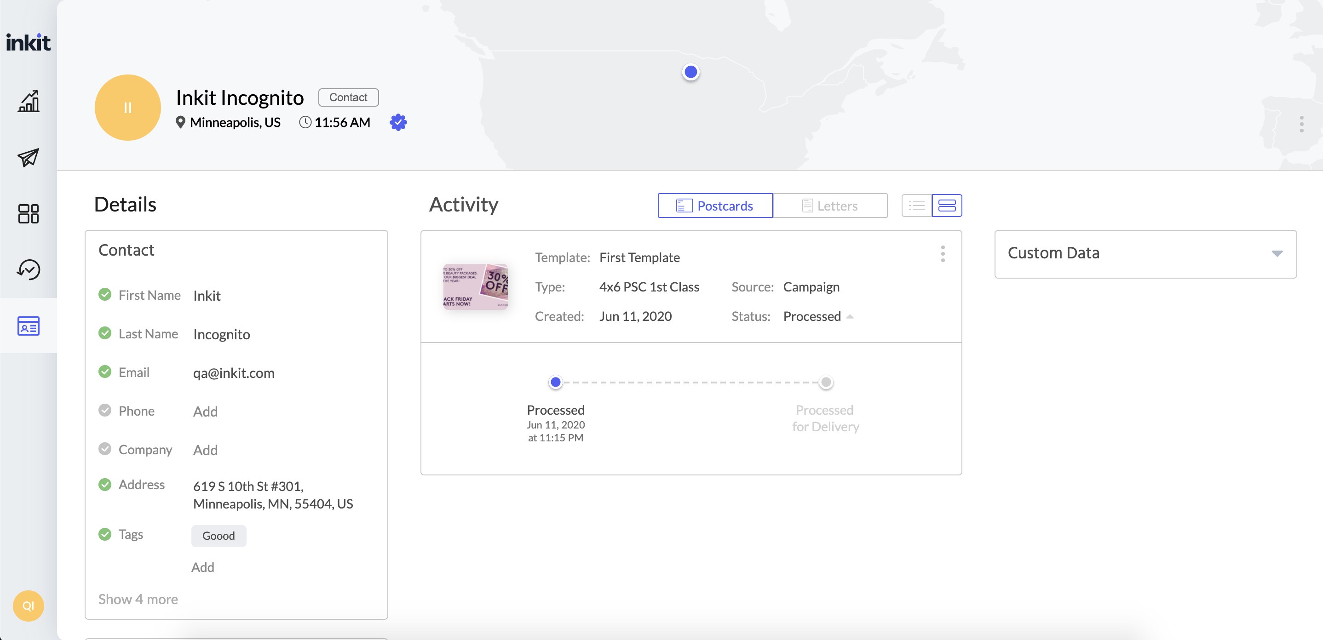Click the three-dot menu icon on postcard
Screen dimensions: 1323x640
tap(943, 254)
